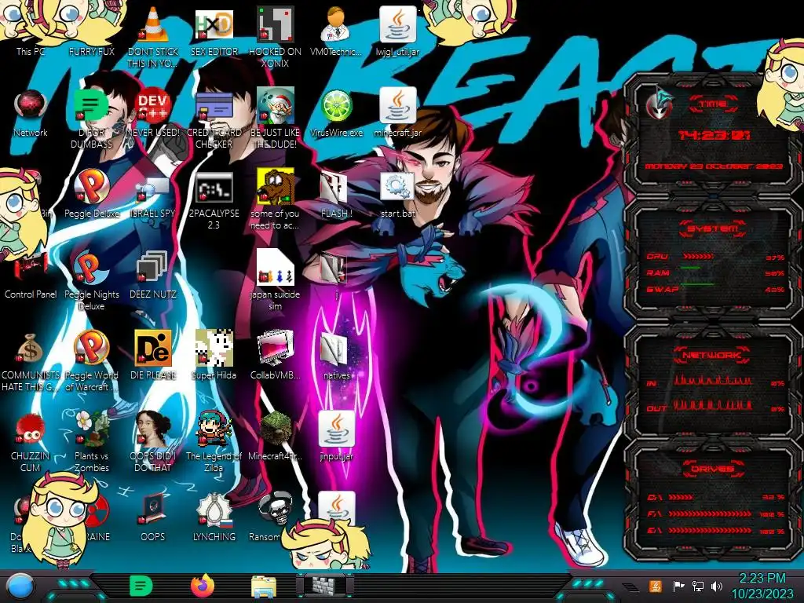Click the C:\ drive usage bar
This screenshot has height=603, width=804.
[681, 497]
